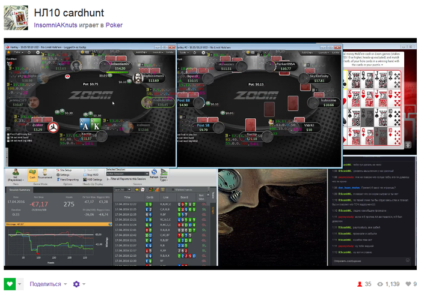Check the Marked hands checkbox
This screenshot has height=300, width=421.
coord(173,190)
